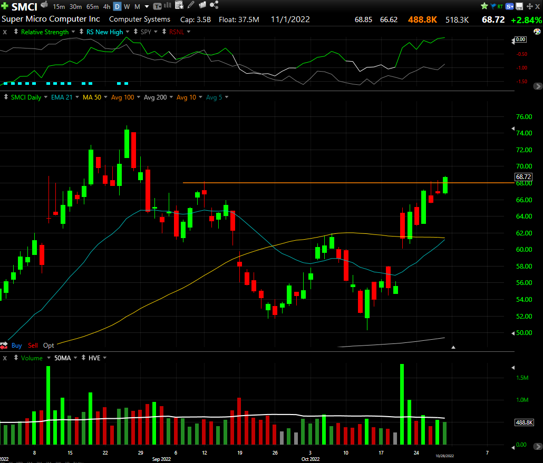Click the scroll arrow below RS scale
Viewport: 543px width, 463px height.
click(537, 86)
